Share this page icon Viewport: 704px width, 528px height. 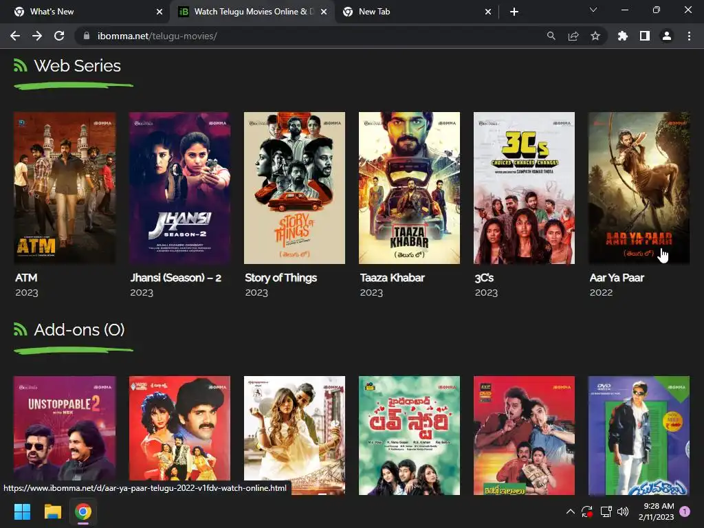coord(573,36)
